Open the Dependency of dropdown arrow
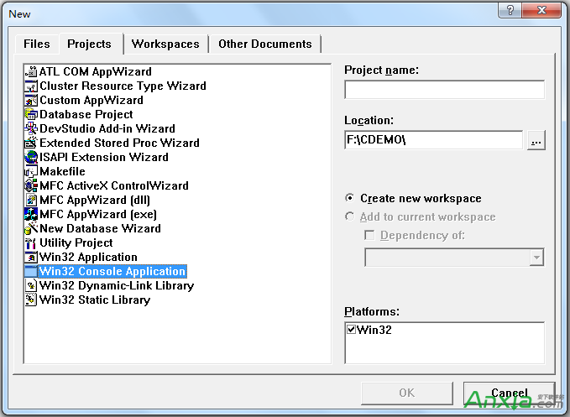The height and width of the screenshot is (417, 570). pos(536,258)
